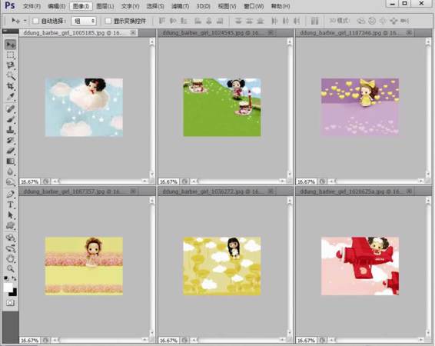Close the ddung_barbie_girl_1024545.jpg document
Viewport: 435px width, 346px height.
(x=271, y=33)
